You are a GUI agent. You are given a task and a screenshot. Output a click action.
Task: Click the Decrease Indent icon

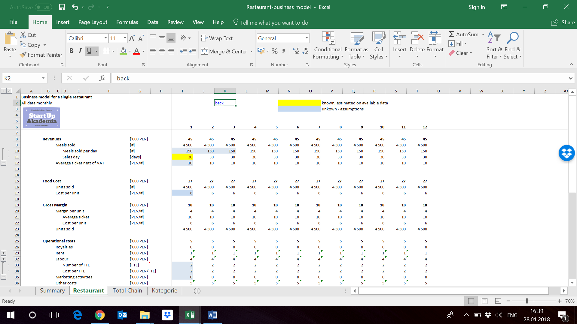point(183,51)
